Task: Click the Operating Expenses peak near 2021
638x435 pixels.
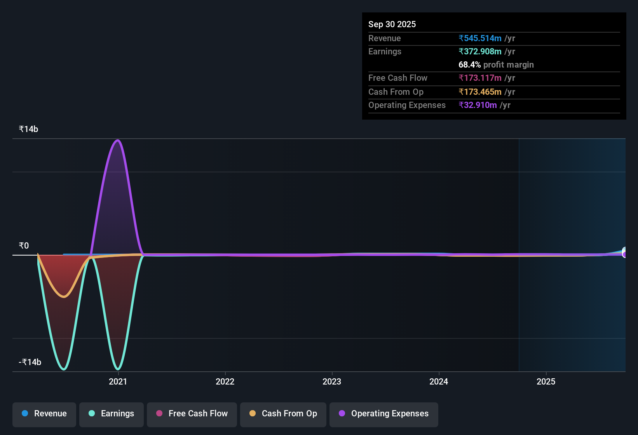Action: (x=118, y=141)
